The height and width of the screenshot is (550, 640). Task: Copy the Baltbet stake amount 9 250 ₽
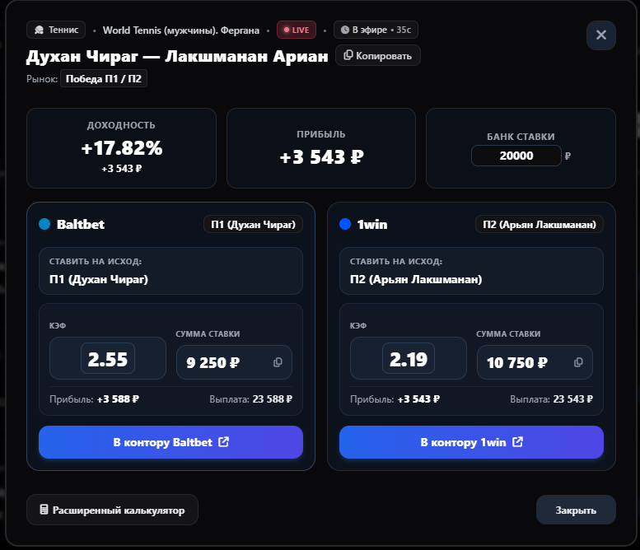point(278,362)
